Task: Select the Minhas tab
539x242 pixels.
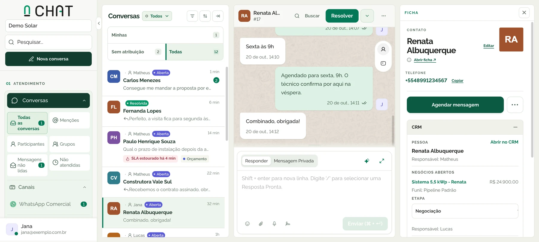Action: (165, 35)
